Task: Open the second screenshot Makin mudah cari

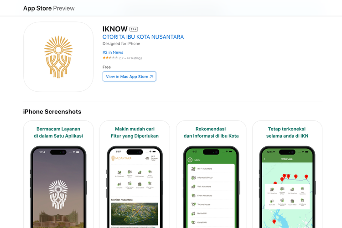Action: [135, 175]
